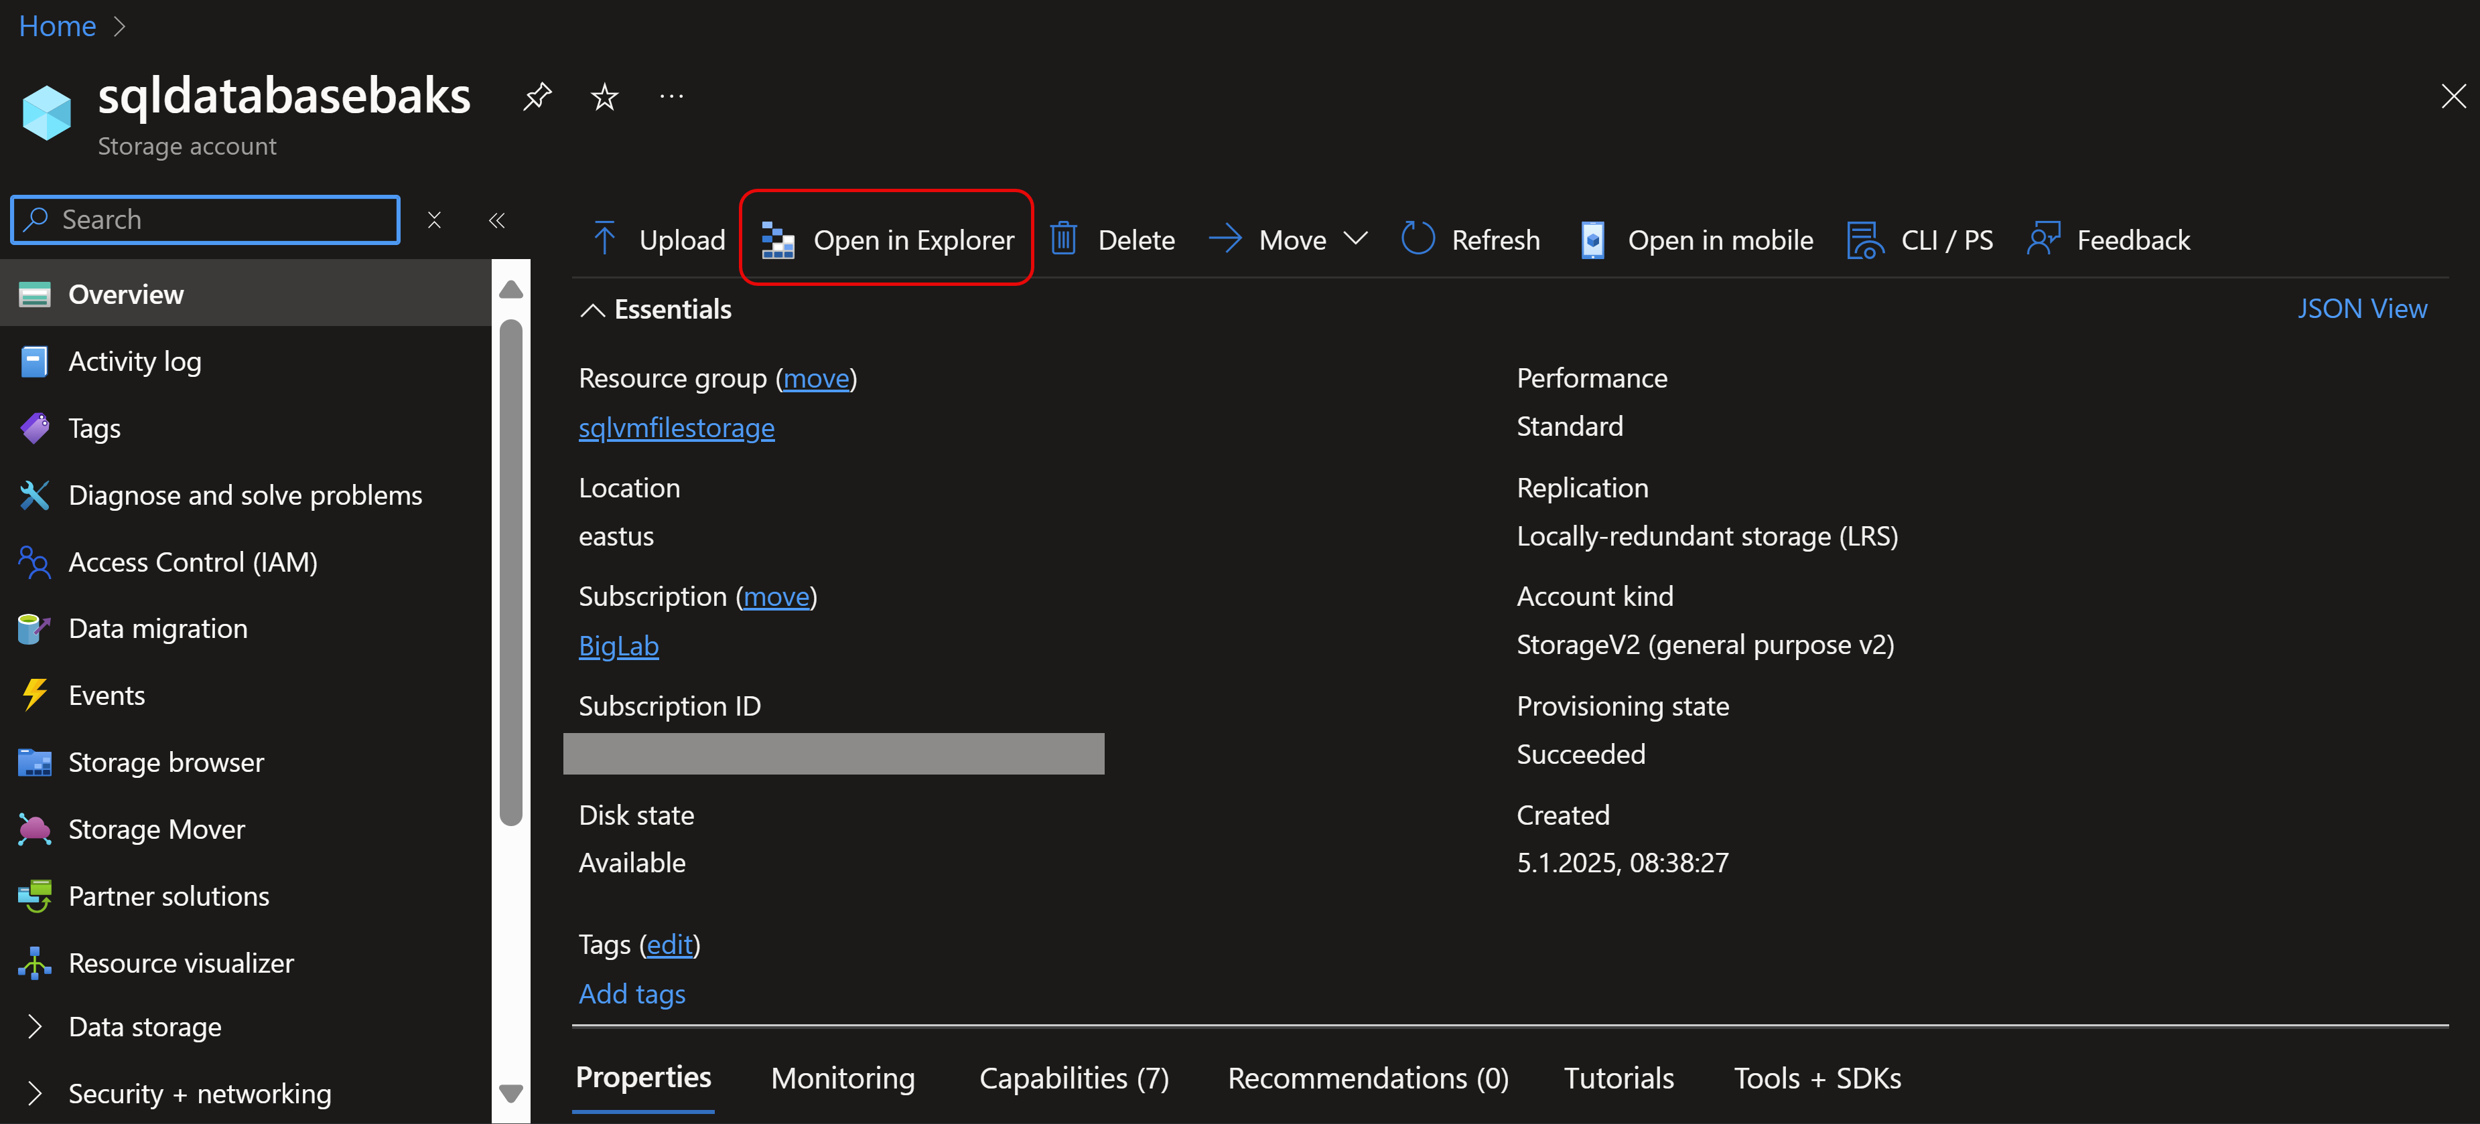Click the Refresh toolbar icon
This screenshot has height=1124, width=2480.
[x=1417, y=238]
